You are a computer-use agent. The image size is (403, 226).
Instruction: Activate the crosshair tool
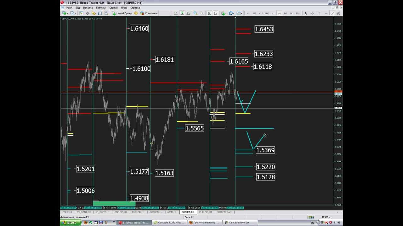coord(312,13)
